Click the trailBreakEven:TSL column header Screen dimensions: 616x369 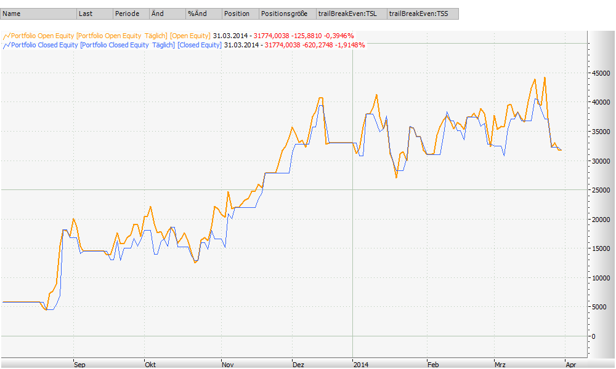[352, 14]
